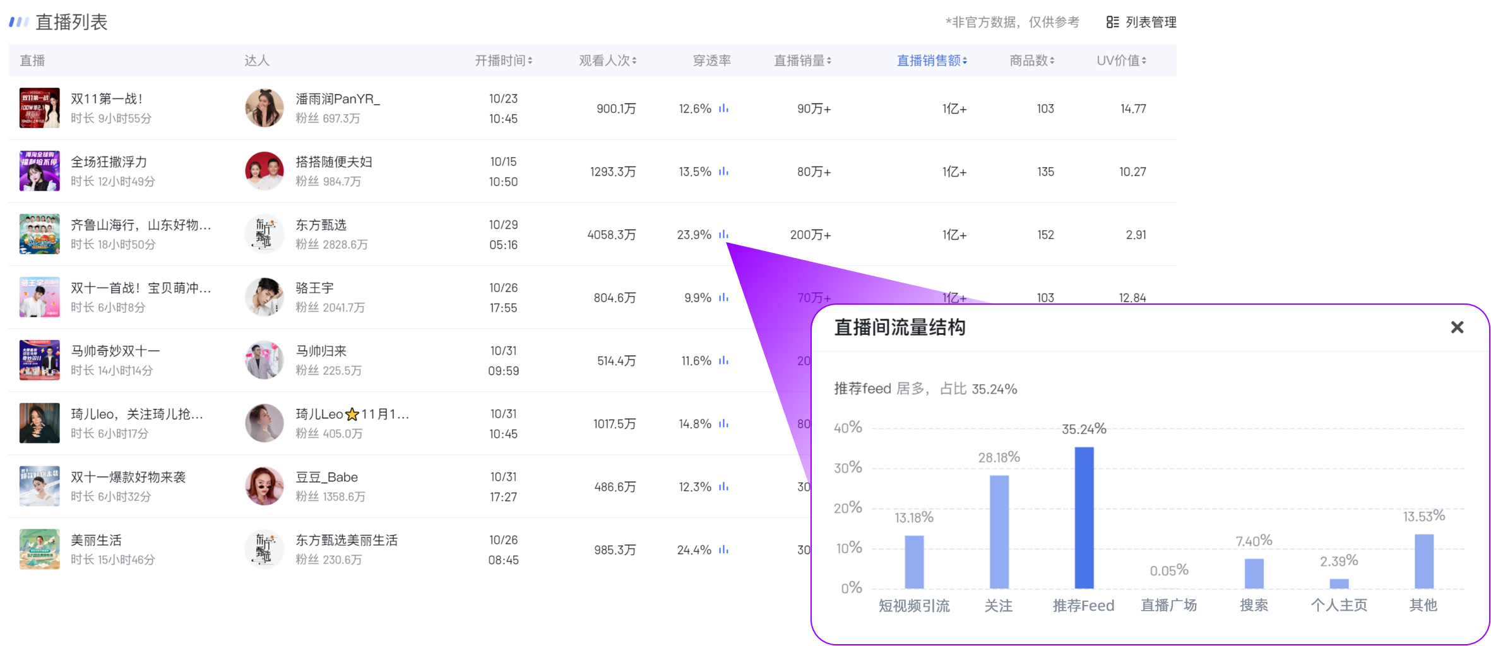Open 美丽生活 livestream thumbnail
This screenshot has width=1491, height=646.
(x=40, y=549)
